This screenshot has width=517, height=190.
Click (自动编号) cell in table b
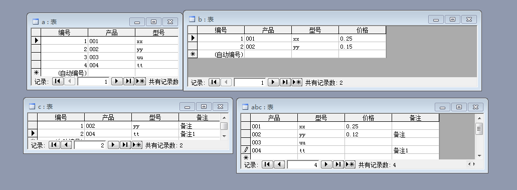[221, 54]
